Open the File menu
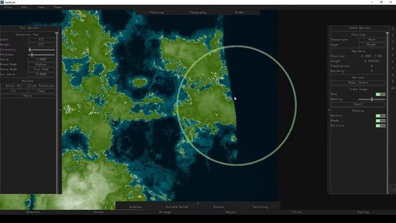Screen dimensions: 396x223 click(x=8, y=7)
